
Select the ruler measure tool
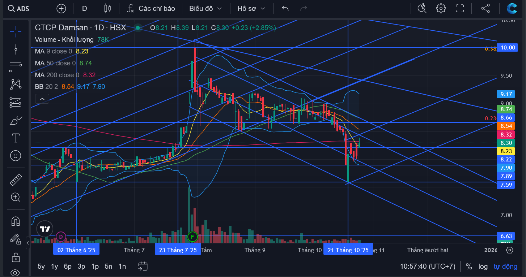tap(16, 179)
